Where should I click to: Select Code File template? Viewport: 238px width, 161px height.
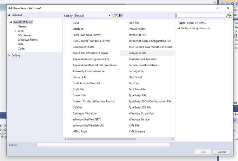pos(78,89)
